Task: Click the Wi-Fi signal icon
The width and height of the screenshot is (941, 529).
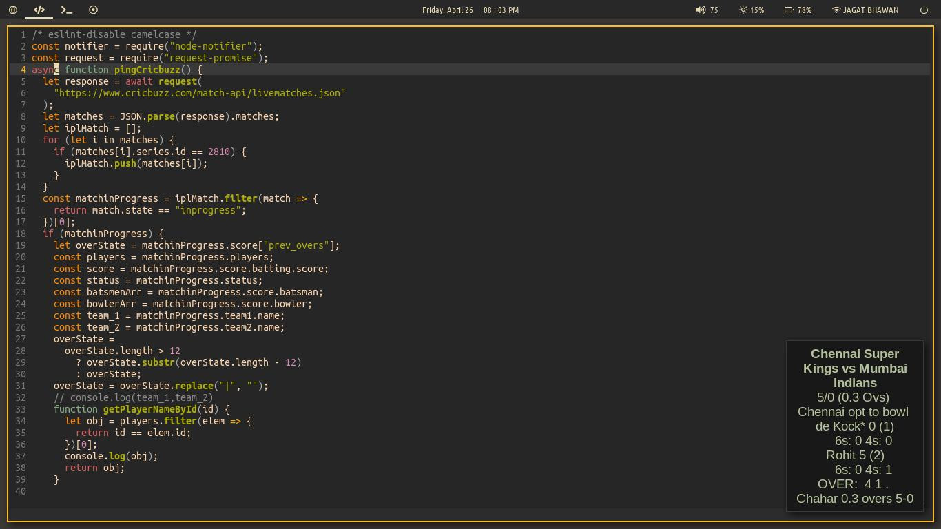Action: [836, 10]
